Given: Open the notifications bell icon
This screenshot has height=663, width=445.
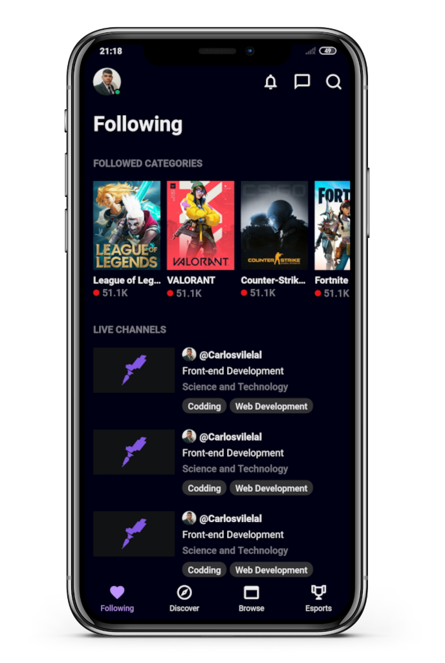Looking at the screenshot, I should tap(270, 81).
